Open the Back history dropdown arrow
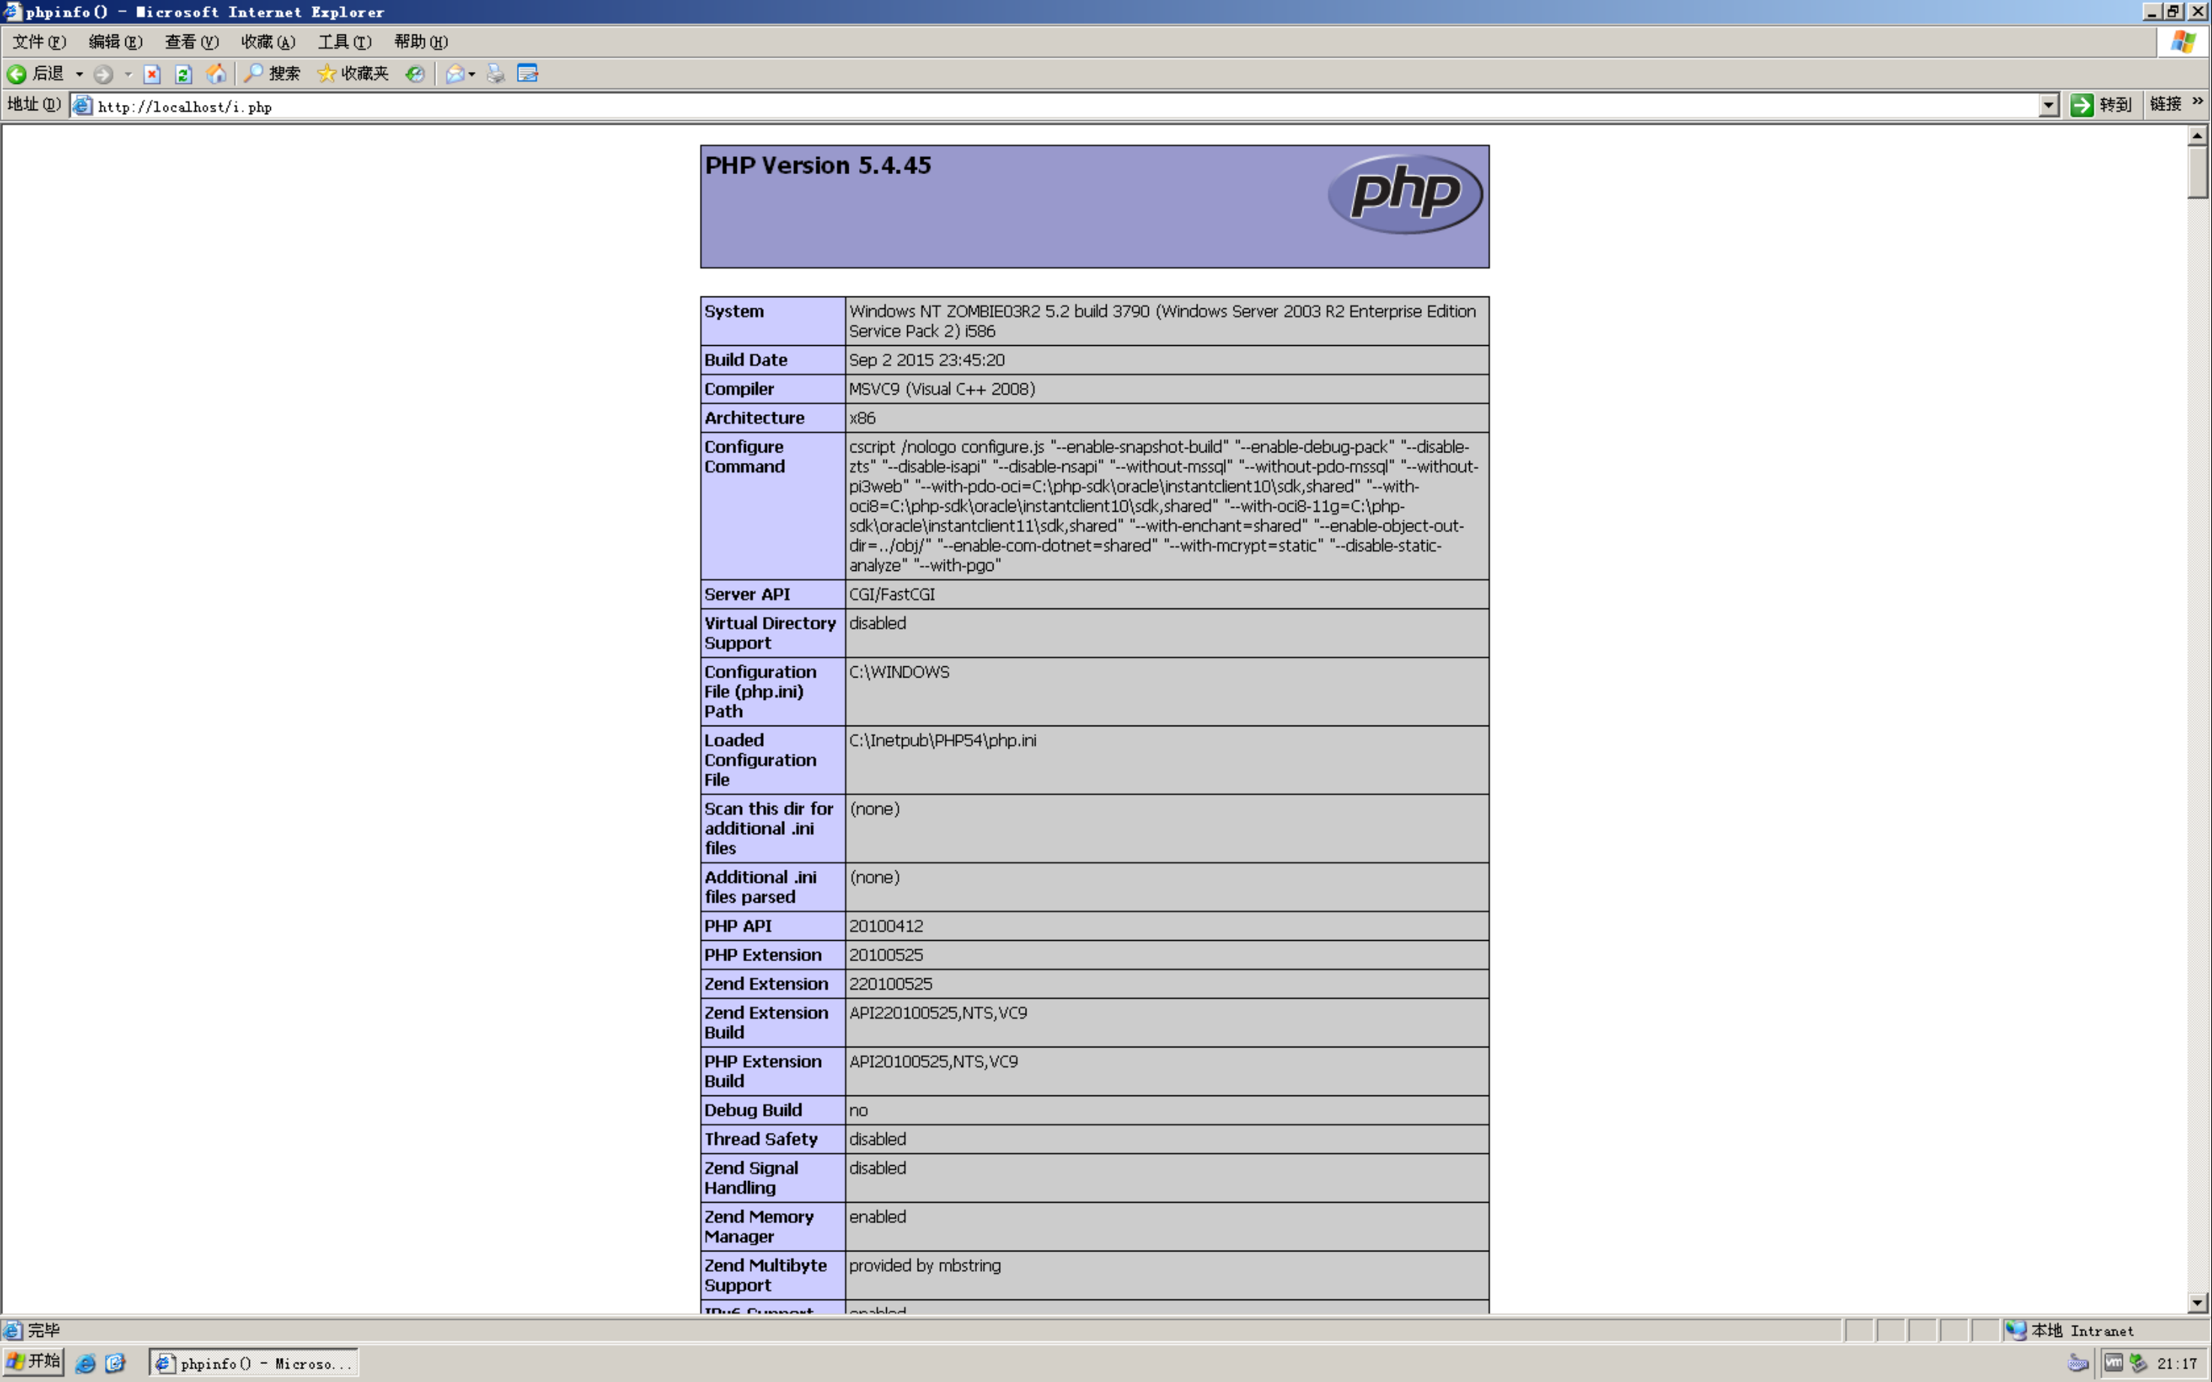Screen dimensions: 2212x1382 click(80, 74)
